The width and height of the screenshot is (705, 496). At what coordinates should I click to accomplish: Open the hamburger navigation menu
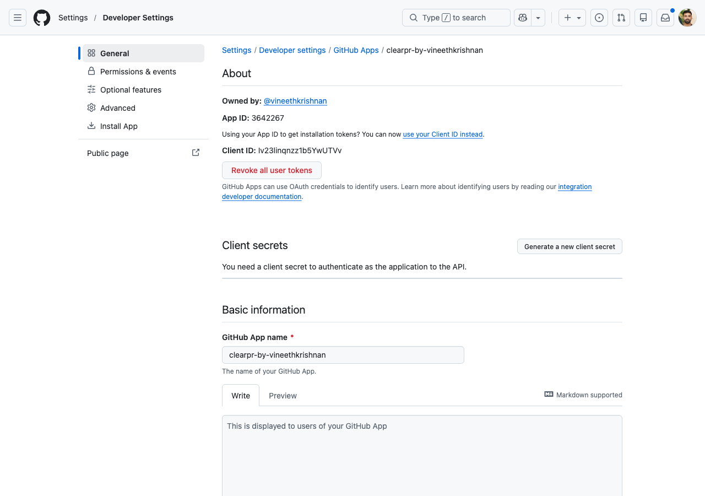(x=18, y=18)
